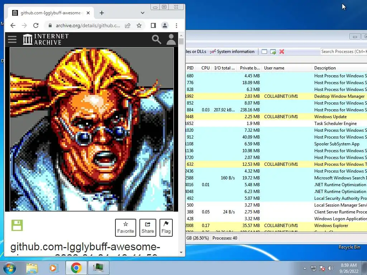Sort by PID column header
367x275 pixels.
coord(190,68)
